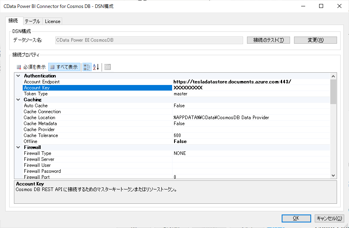The image size is (349, 228).
Task: Click Auto Cache value False
Action: tap(179, 106)
